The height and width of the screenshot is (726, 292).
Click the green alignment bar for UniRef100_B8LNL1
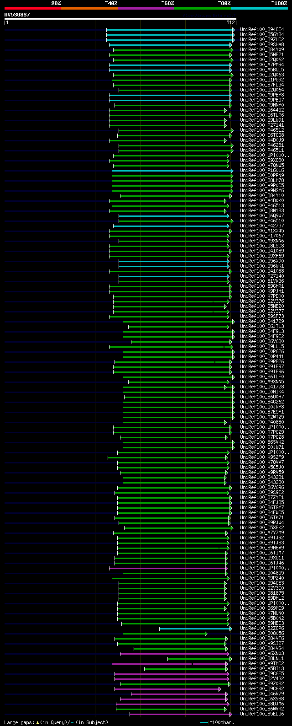click(x=200, y=659)
